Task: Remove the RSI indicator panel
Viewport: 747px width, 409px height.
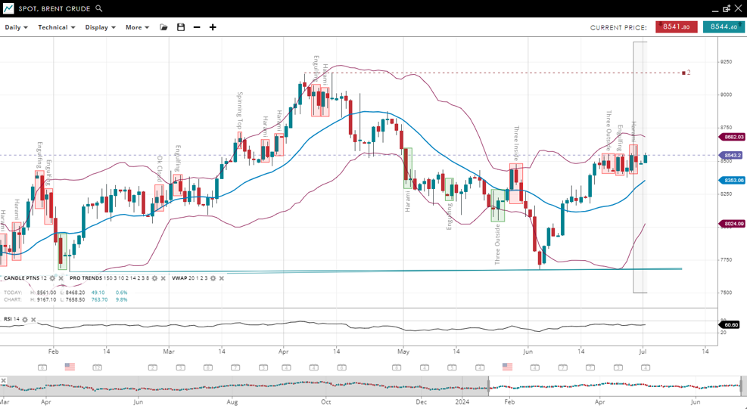Action: (x=33, y=320)
